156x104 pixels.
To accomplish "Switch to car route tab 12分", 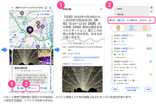I will (112, 20).
